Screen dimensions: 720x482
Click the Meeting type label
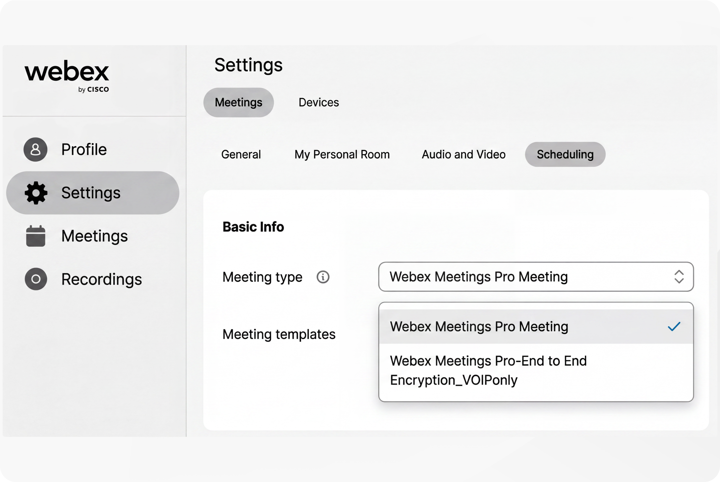pos(262,277)
